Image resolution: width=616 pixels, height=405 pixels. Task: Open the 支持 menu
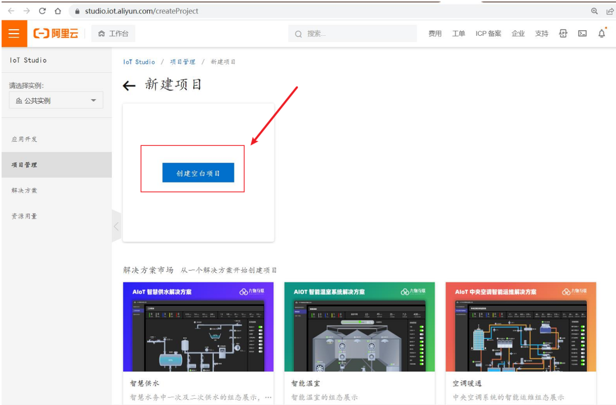click(542, 34)
